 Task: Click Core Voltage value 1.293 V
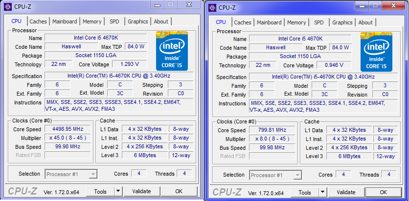click(x=130, y=64)
